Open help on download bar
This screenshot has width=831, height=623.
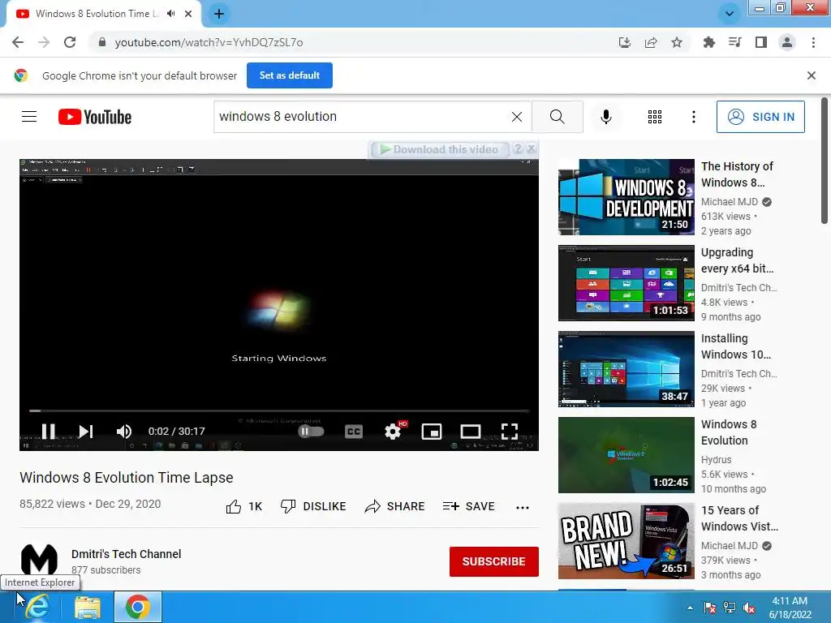coord(518,149)
